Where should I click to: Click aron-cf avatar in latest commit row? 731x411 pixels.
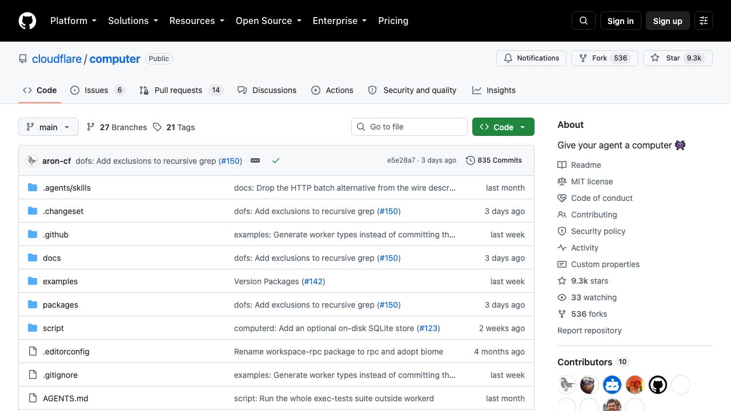click(x=32, y=160)
